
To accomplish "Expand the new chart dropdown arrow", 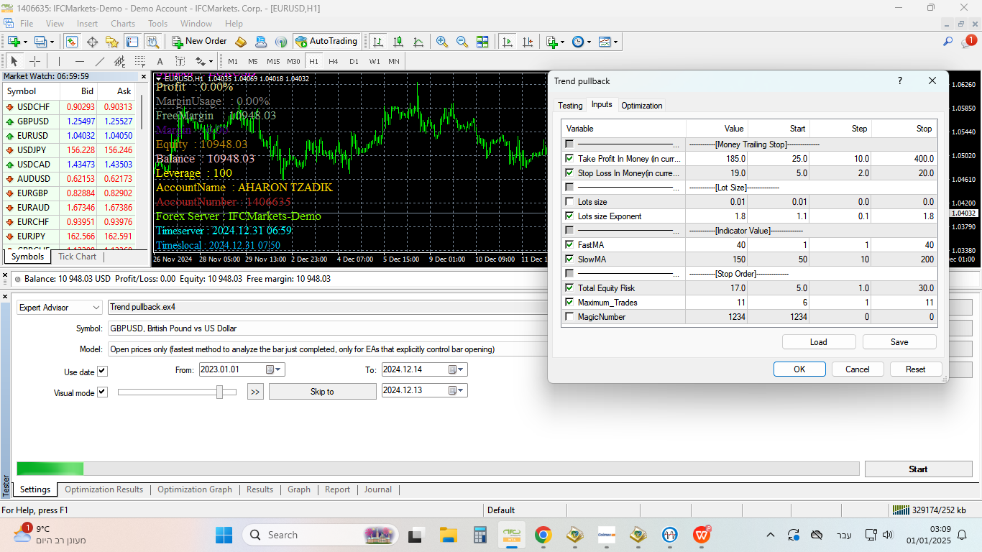I will point(26,42).
